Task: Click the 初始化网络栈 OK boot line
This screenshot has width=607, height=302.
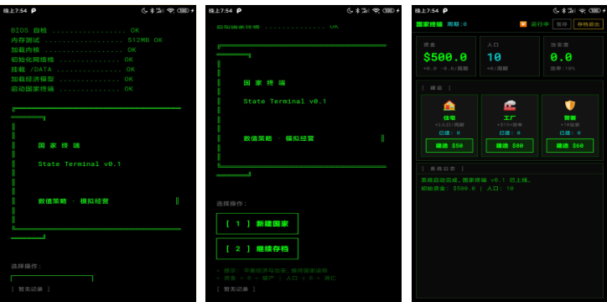Action: 72,60
